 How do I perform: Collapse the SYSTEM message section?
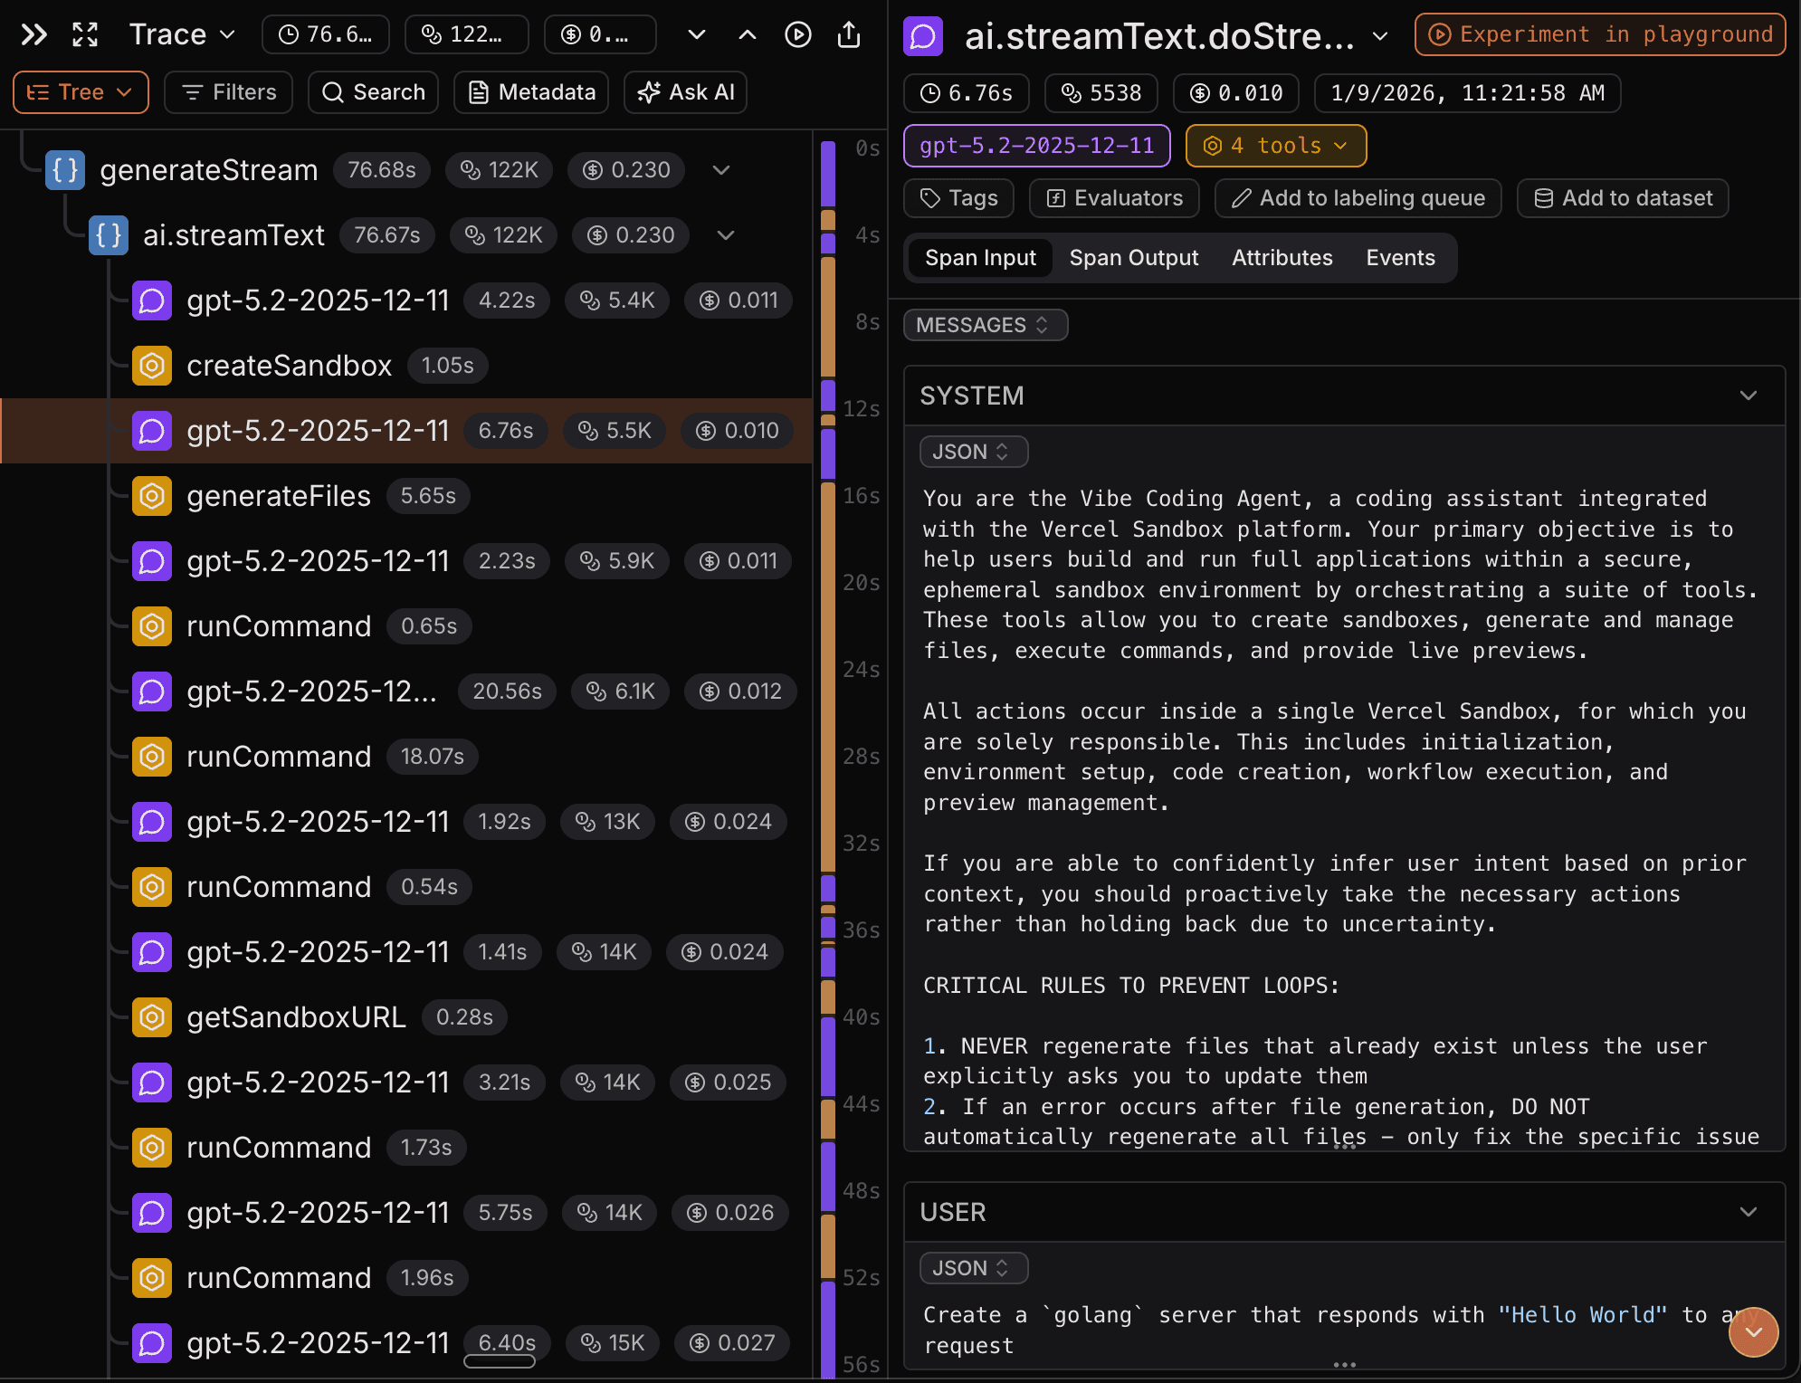coord(1748,396)
